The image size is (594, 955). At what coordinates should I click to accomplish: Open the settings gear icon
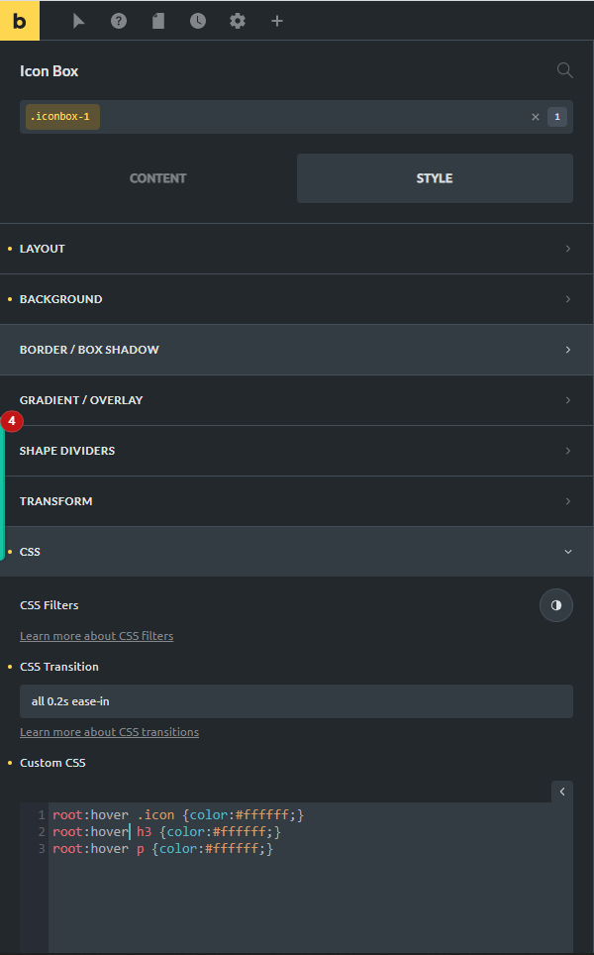(x=238, y=22)
